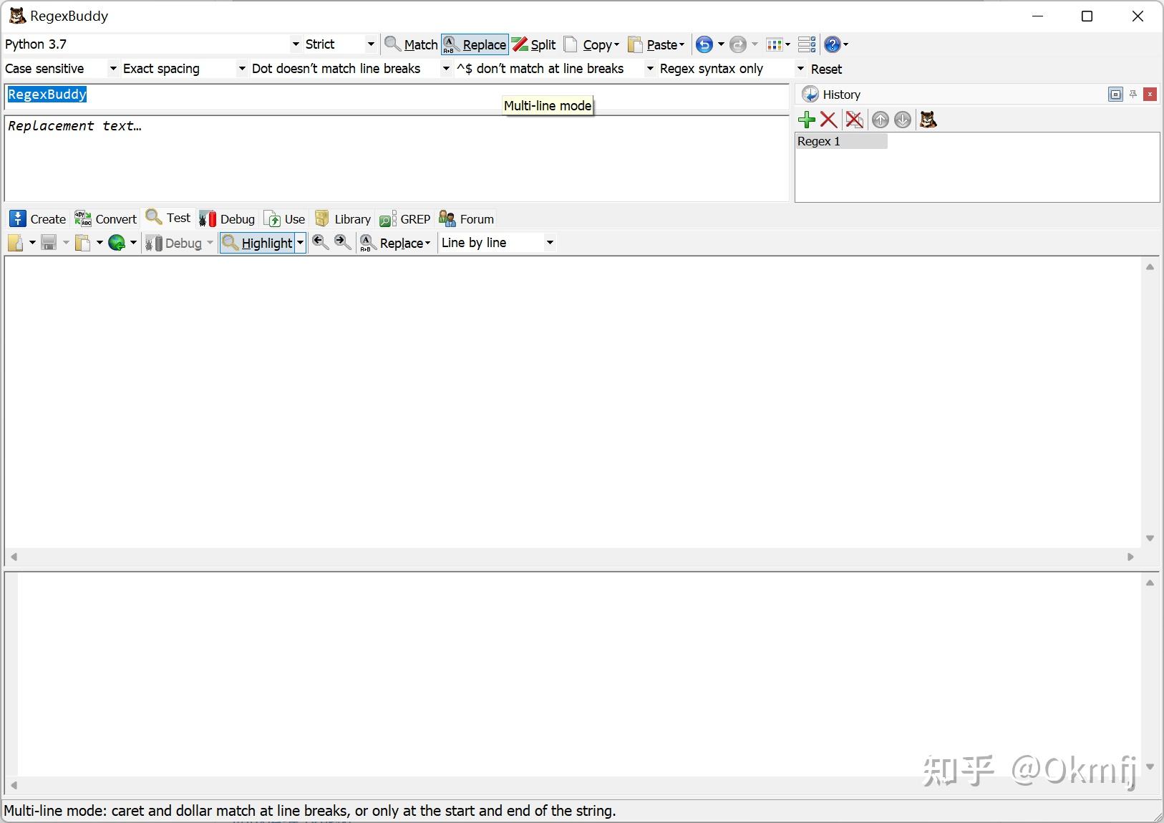Image resolution: width=1164 pixels, height=823 pixels.
Task: Activate the Split regex mode
Action: tap(535, 44)
